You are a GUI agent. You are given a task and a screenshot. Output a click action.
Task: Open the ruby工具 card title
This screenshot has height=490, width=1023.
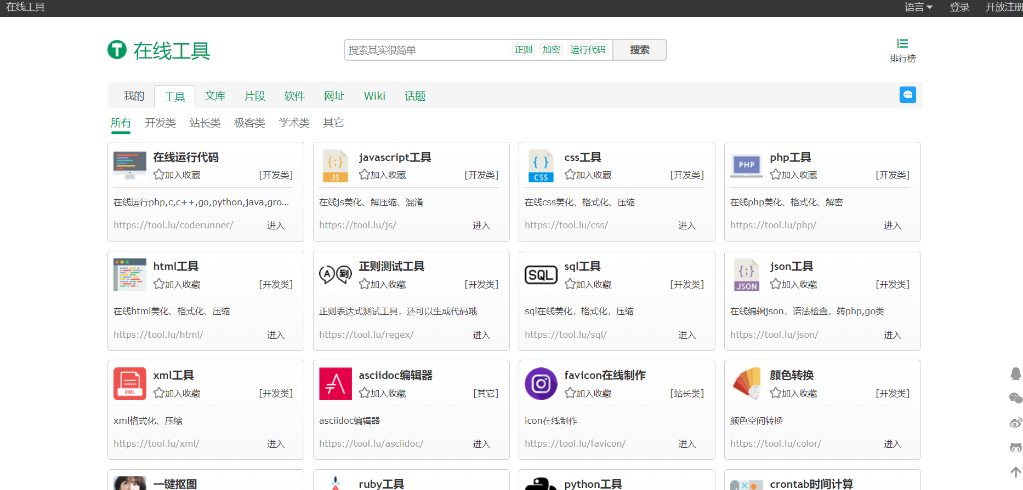pyautogui.click(x=382, y=484)
